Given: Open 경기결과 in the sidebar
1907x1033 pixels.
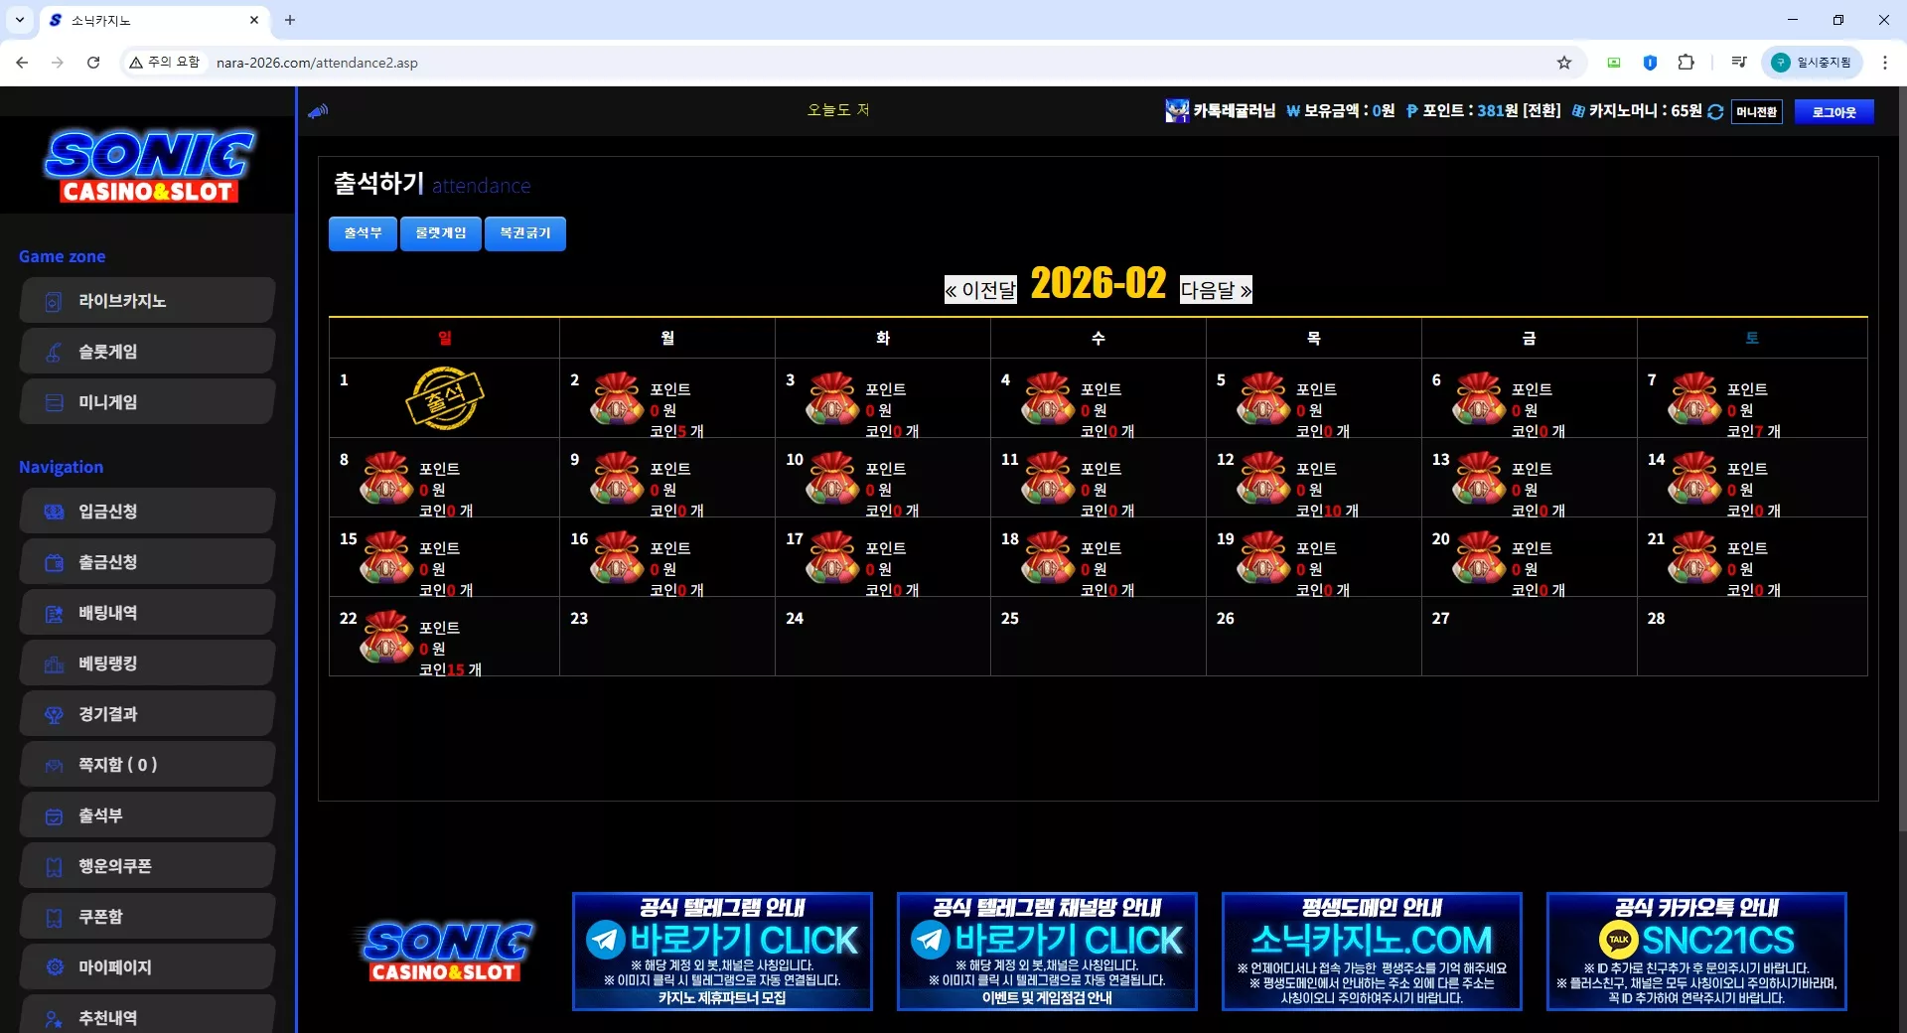Looking at the screenshot, I should tap(147, 713).
